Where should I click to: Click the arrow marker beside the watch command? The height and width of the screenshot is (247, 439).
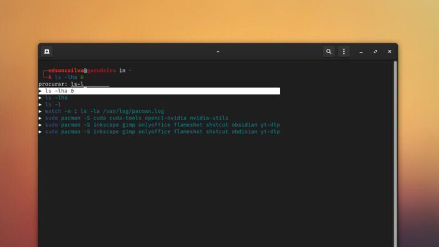coord(40,111)
